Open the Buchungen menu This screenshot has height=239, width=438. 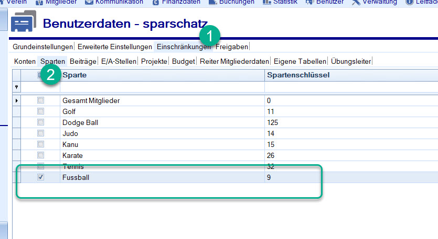click(x=237, y=2)
